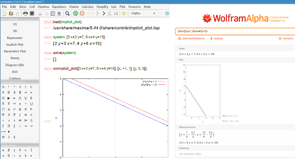Click the hide/show weather-like toolbar icon
This screenshot has width=295, height=159.
click(124, 13)
